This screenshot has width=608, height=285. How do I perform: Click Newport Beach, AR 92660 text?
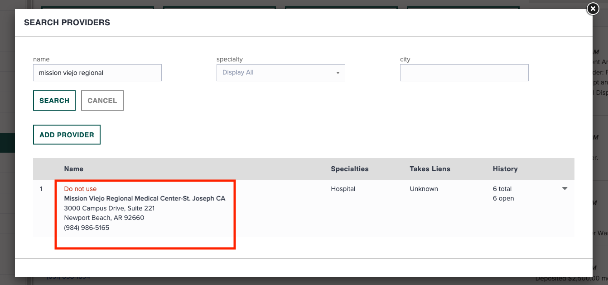point(104,218)
